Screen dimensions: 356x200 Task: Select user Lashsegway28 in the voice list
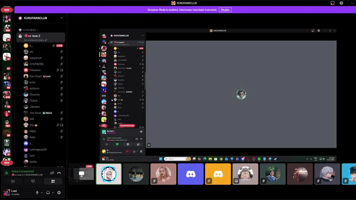coord(44,149)
